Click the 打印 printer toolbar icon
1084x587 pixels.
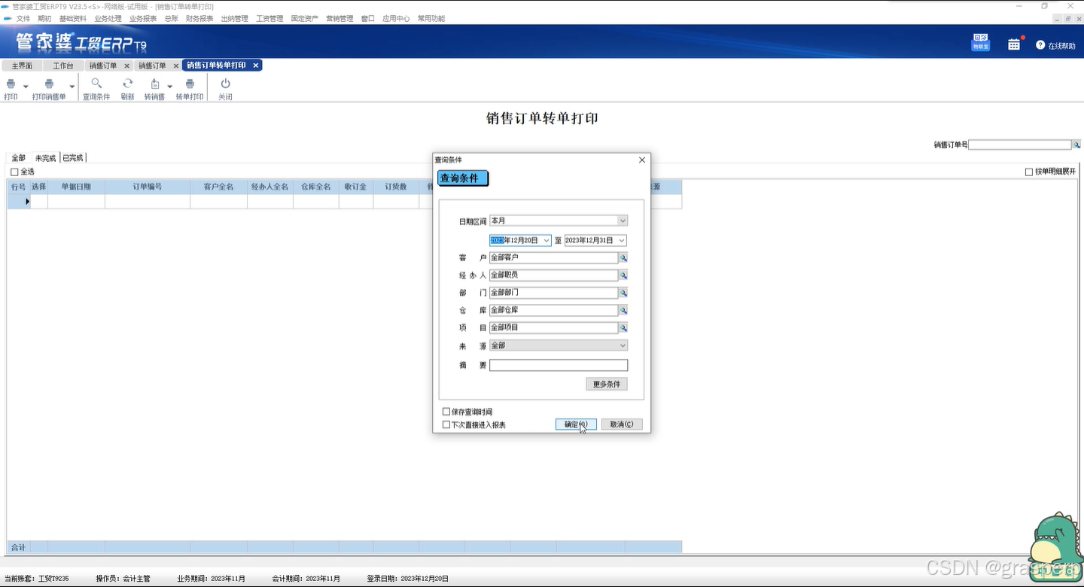tap(11, 84)
